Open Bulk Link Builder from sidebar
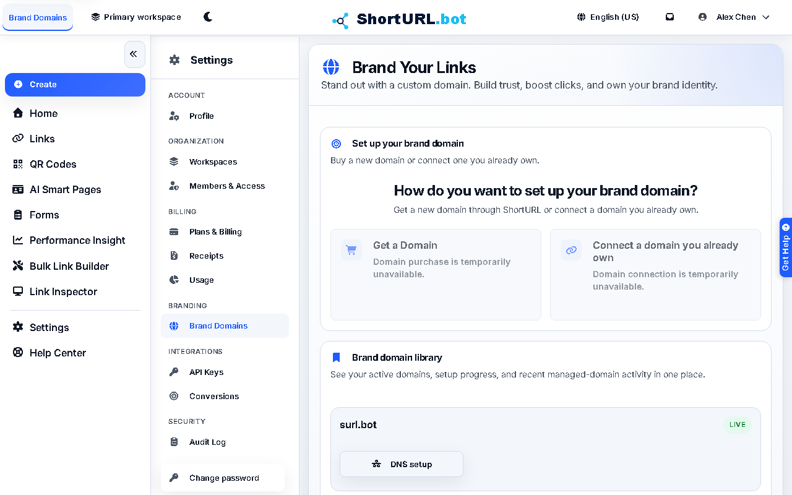This screenshot has height=495, width=792. (x=75, y=266)
